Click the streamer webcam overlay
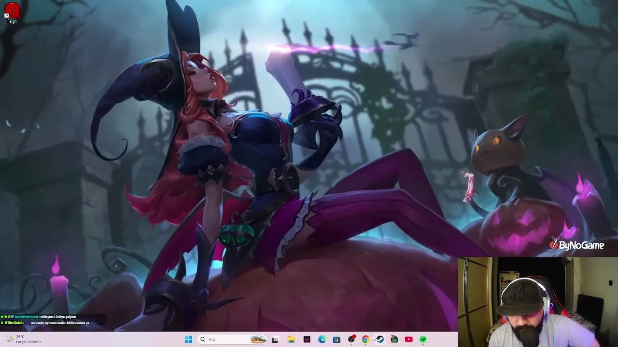Viewport: 618px width, 347px height. 538,302
